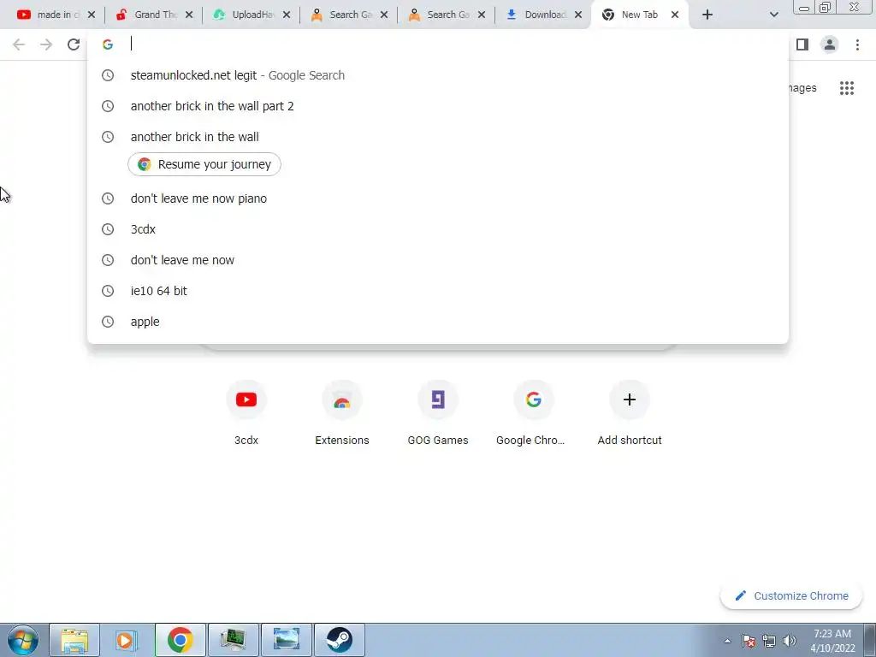Select suggestion 'don't leave me now'
The height and width of the screenshot is (657, 876).
[x=438, y=260]
